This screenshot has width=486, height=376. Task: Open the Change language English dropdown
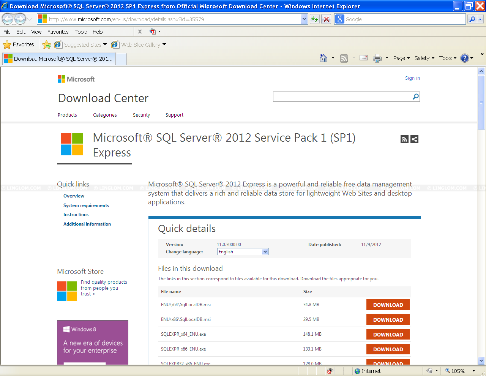point(243,252)
